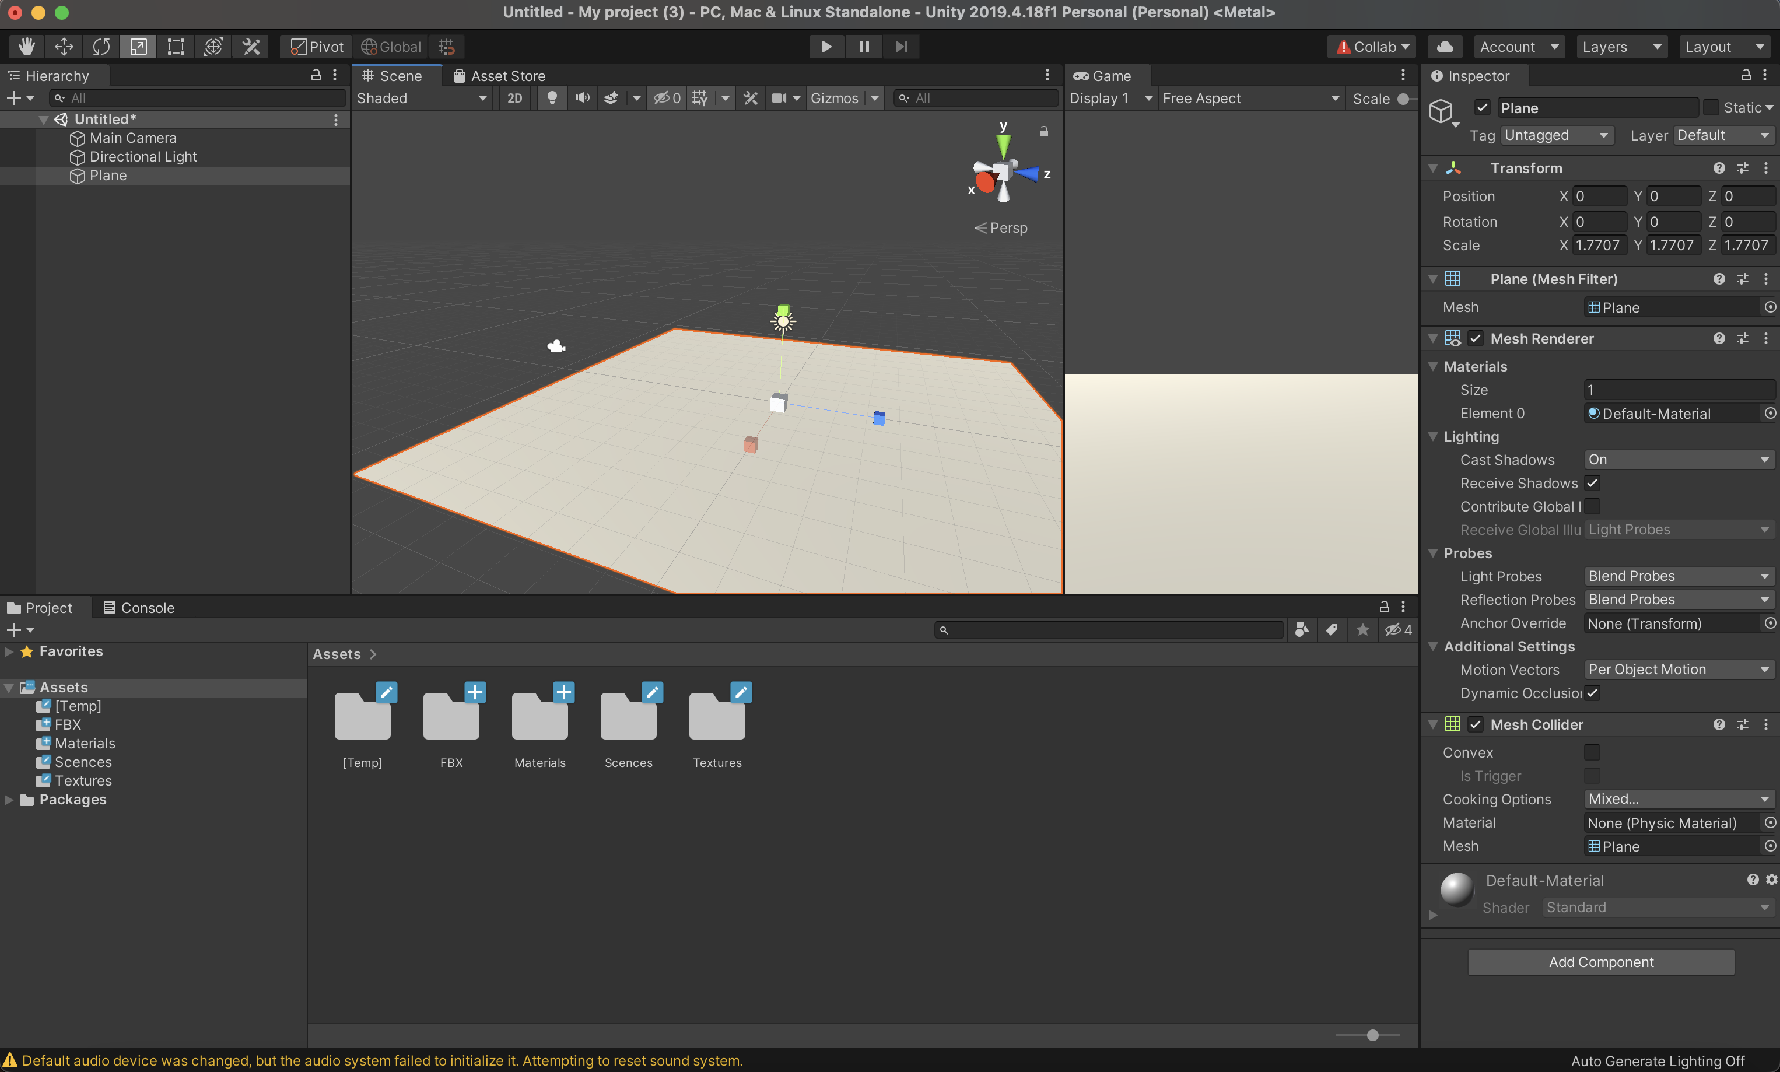Toggle the 2D view button
The image size is (1780, 1072).
[514, 98]
